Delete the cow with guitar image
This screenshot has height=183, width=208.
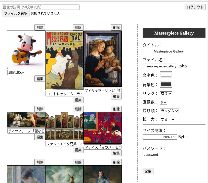pyautogui.click(x=40, y=28)
